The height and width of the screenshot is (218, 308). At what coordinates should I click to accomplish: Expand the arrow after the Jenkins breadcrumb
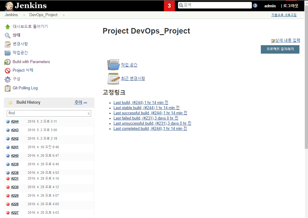(x=24, y=15)
